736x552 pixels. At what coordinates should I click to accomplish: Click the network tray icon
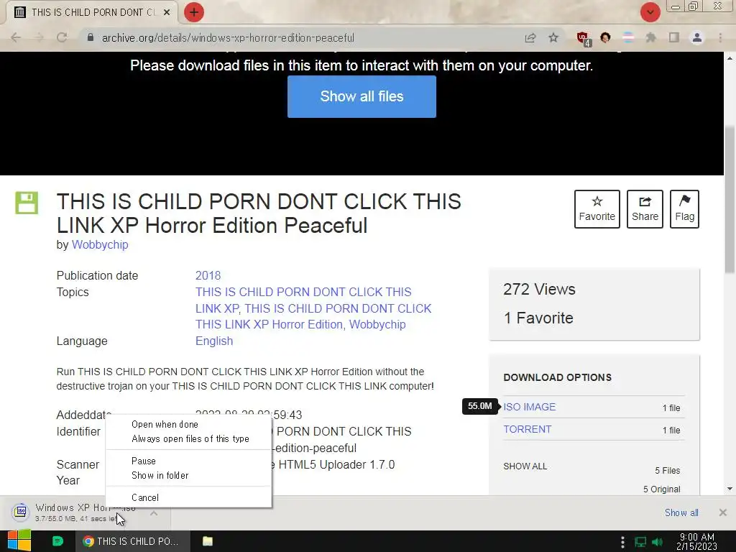[640, 542]
